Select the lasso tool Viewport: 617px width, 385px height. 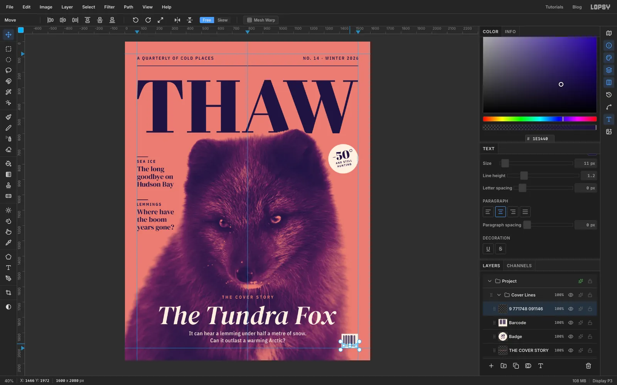click(8, 70)
